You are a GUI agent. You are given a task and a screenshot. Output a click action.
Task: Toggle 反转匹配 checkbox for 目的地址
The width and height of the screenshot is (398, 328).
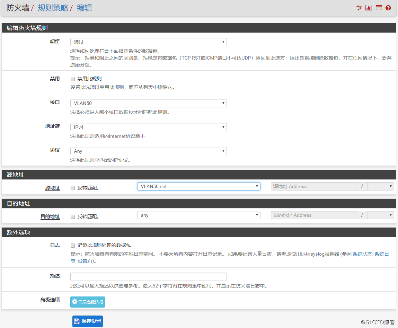click(73, 217)
